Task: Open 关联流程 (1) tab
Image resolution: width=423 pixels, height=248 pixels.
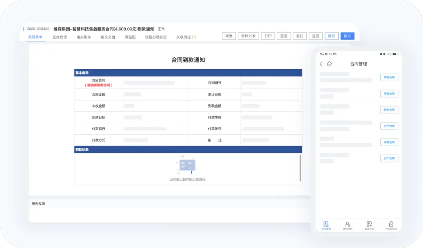Action: point(186,37)
